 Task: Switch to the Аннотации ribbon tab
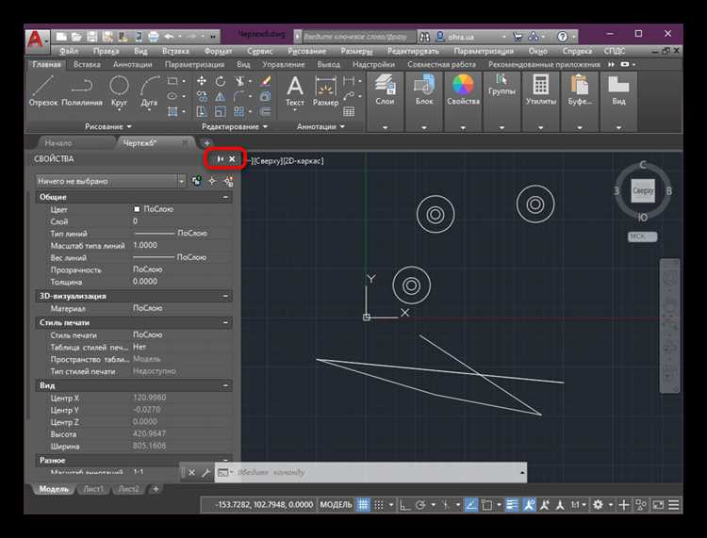(x=133, y=65)
